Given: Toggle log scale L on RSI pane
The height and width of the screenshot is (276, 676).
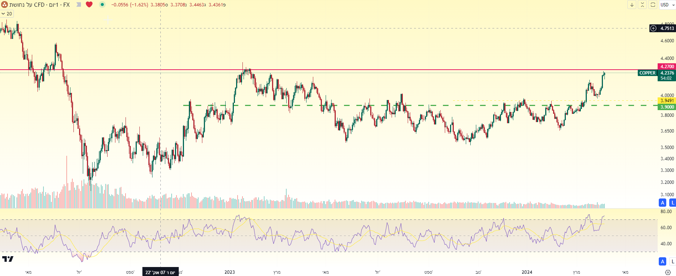Looking at the screenshot, I should point(673,261).
